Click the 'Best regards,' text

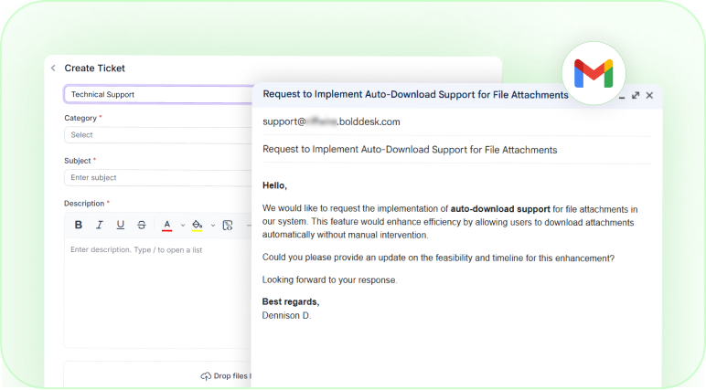coord(291,301)
